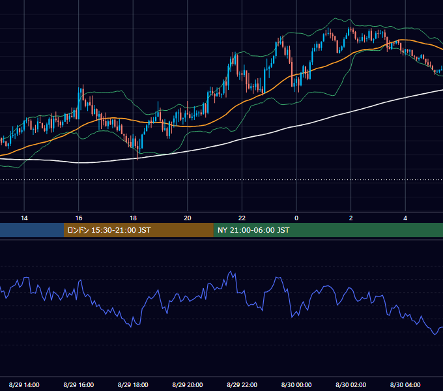Click the 8/30 00:00 date label
Screen dimensions: 443x391
296,384
